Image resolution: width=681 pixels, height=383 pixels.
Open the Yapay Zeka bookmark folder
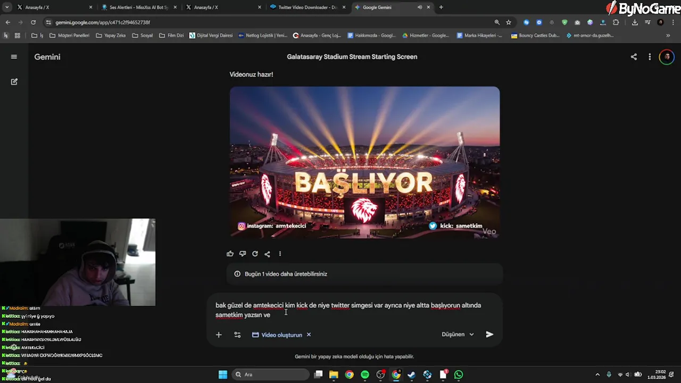111,36
